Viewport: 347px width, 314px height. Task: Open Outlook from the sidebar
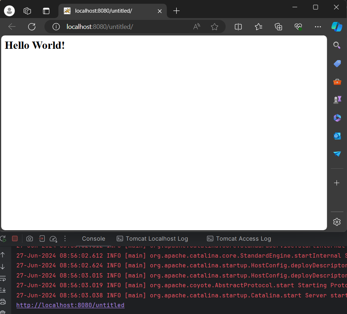pos(337,136)
